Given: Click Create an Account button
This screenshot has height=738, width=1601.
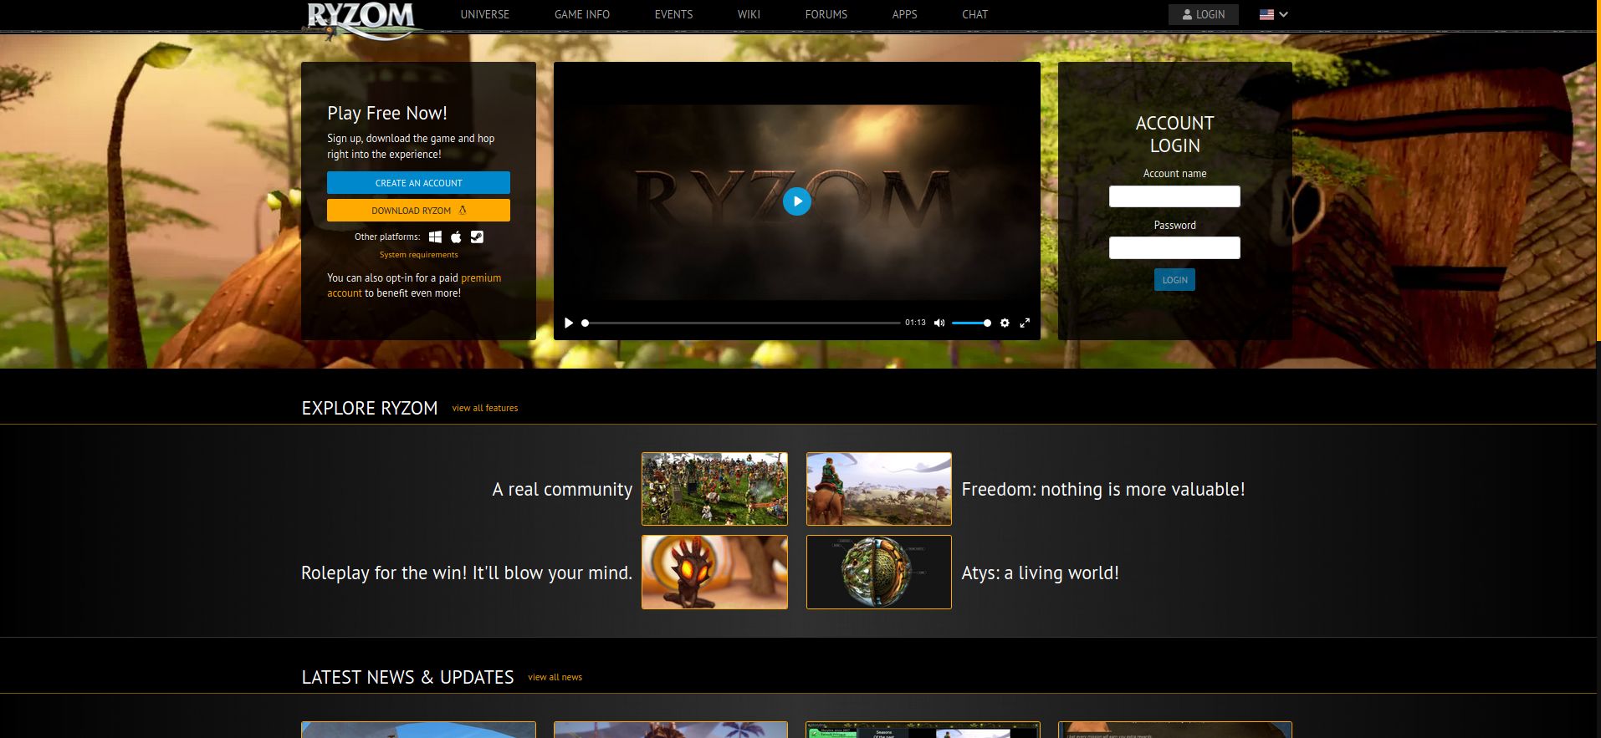Looking at the screenshot, I should point(418,183).
